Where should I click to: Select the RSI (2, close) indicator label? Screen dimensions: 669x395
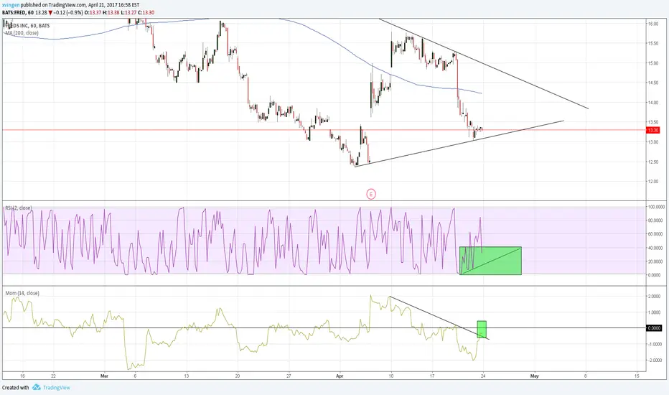click(x=18, y=208)
